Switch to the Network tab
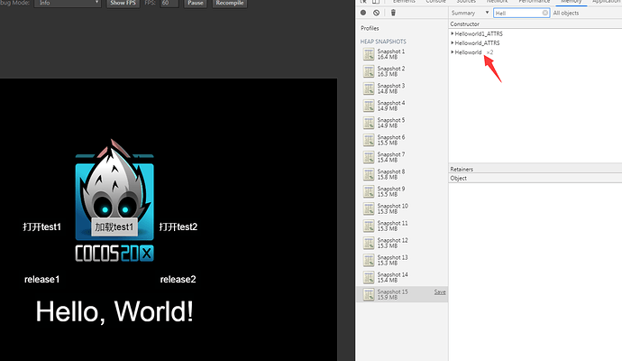 click(497, 2)
